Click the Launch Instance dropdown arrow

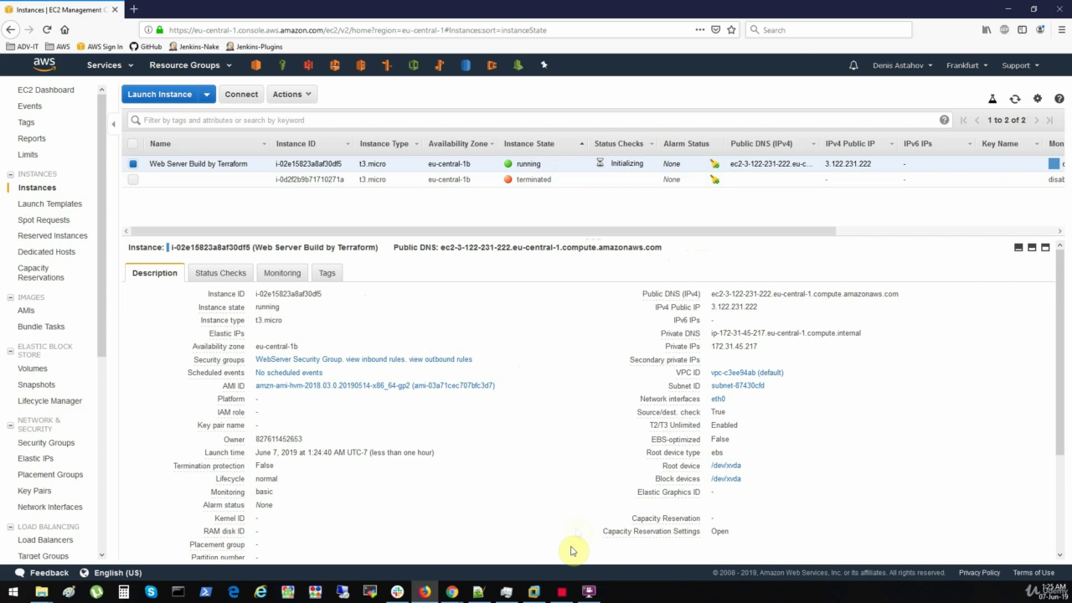207,95
